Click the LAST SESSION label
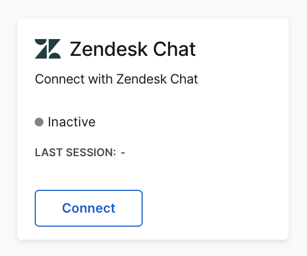 pyautogui.click(x=75, y=152)
